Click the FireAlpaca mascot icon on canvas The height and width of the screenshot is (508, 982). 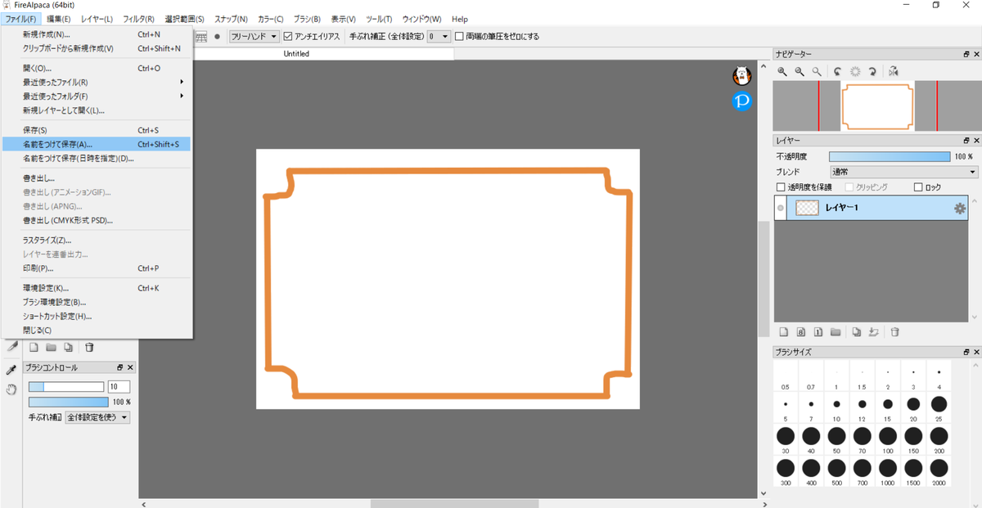pos(742,75)
